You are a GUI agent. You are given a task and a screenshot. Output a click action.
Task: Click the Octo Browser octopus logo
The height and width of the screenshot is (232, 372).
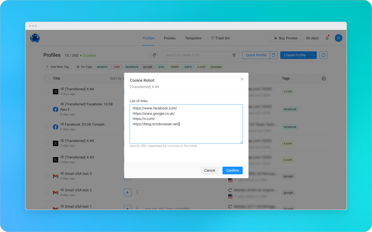(x=35, y=38)
